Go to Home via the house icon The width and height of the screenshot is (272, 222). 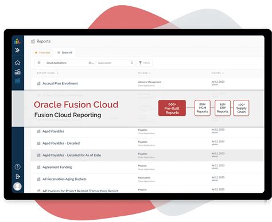pyautogui.click(x=17, y=63)
